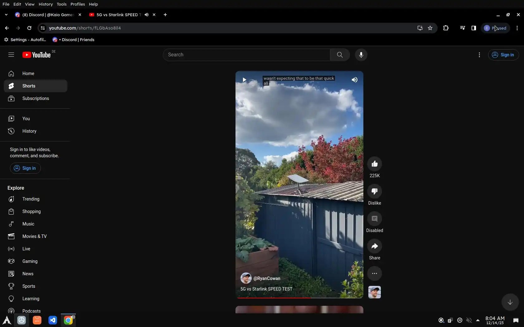Reload the current page

[29, 28]
